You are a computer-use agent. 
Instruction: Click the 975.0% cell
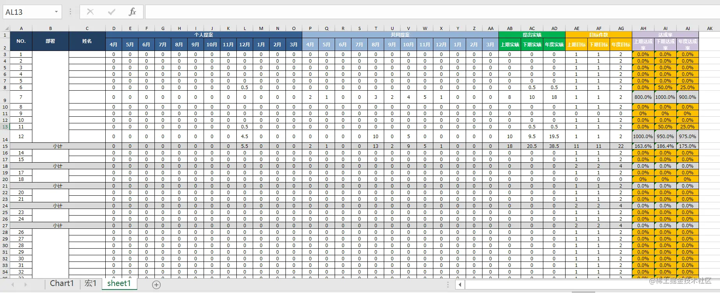point(688,137)
